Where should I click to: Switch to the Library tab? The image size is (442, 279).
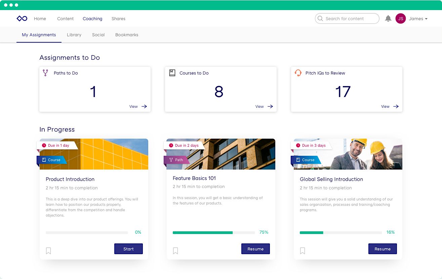(74, 35)
